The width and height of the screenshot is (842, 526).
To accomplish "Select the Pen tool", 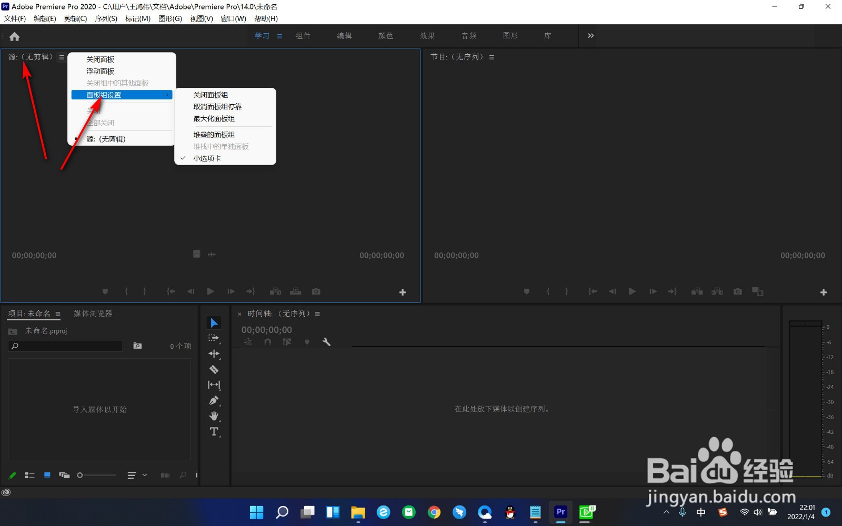I will pyautogui.click(x=214, y=400).
